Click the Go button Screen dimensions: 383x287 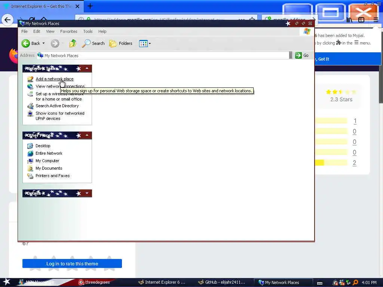point(302,55)
